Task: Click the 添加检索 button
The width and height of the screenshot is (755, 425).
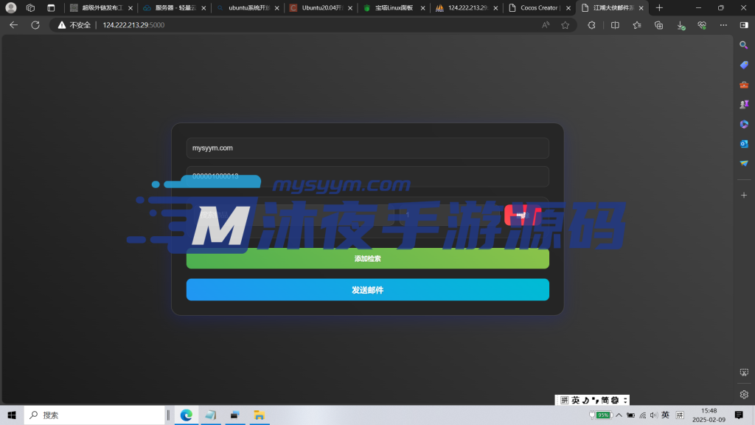Action: 368,258
